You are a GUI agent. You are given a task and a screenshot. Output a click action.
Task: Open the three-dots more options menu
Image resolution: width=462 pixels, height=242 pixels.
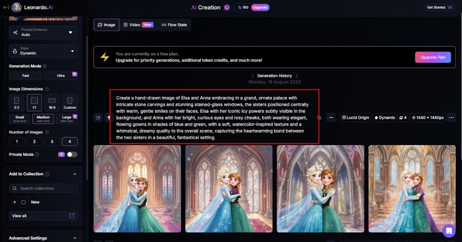pyautogui.click(x=451, y=118)
